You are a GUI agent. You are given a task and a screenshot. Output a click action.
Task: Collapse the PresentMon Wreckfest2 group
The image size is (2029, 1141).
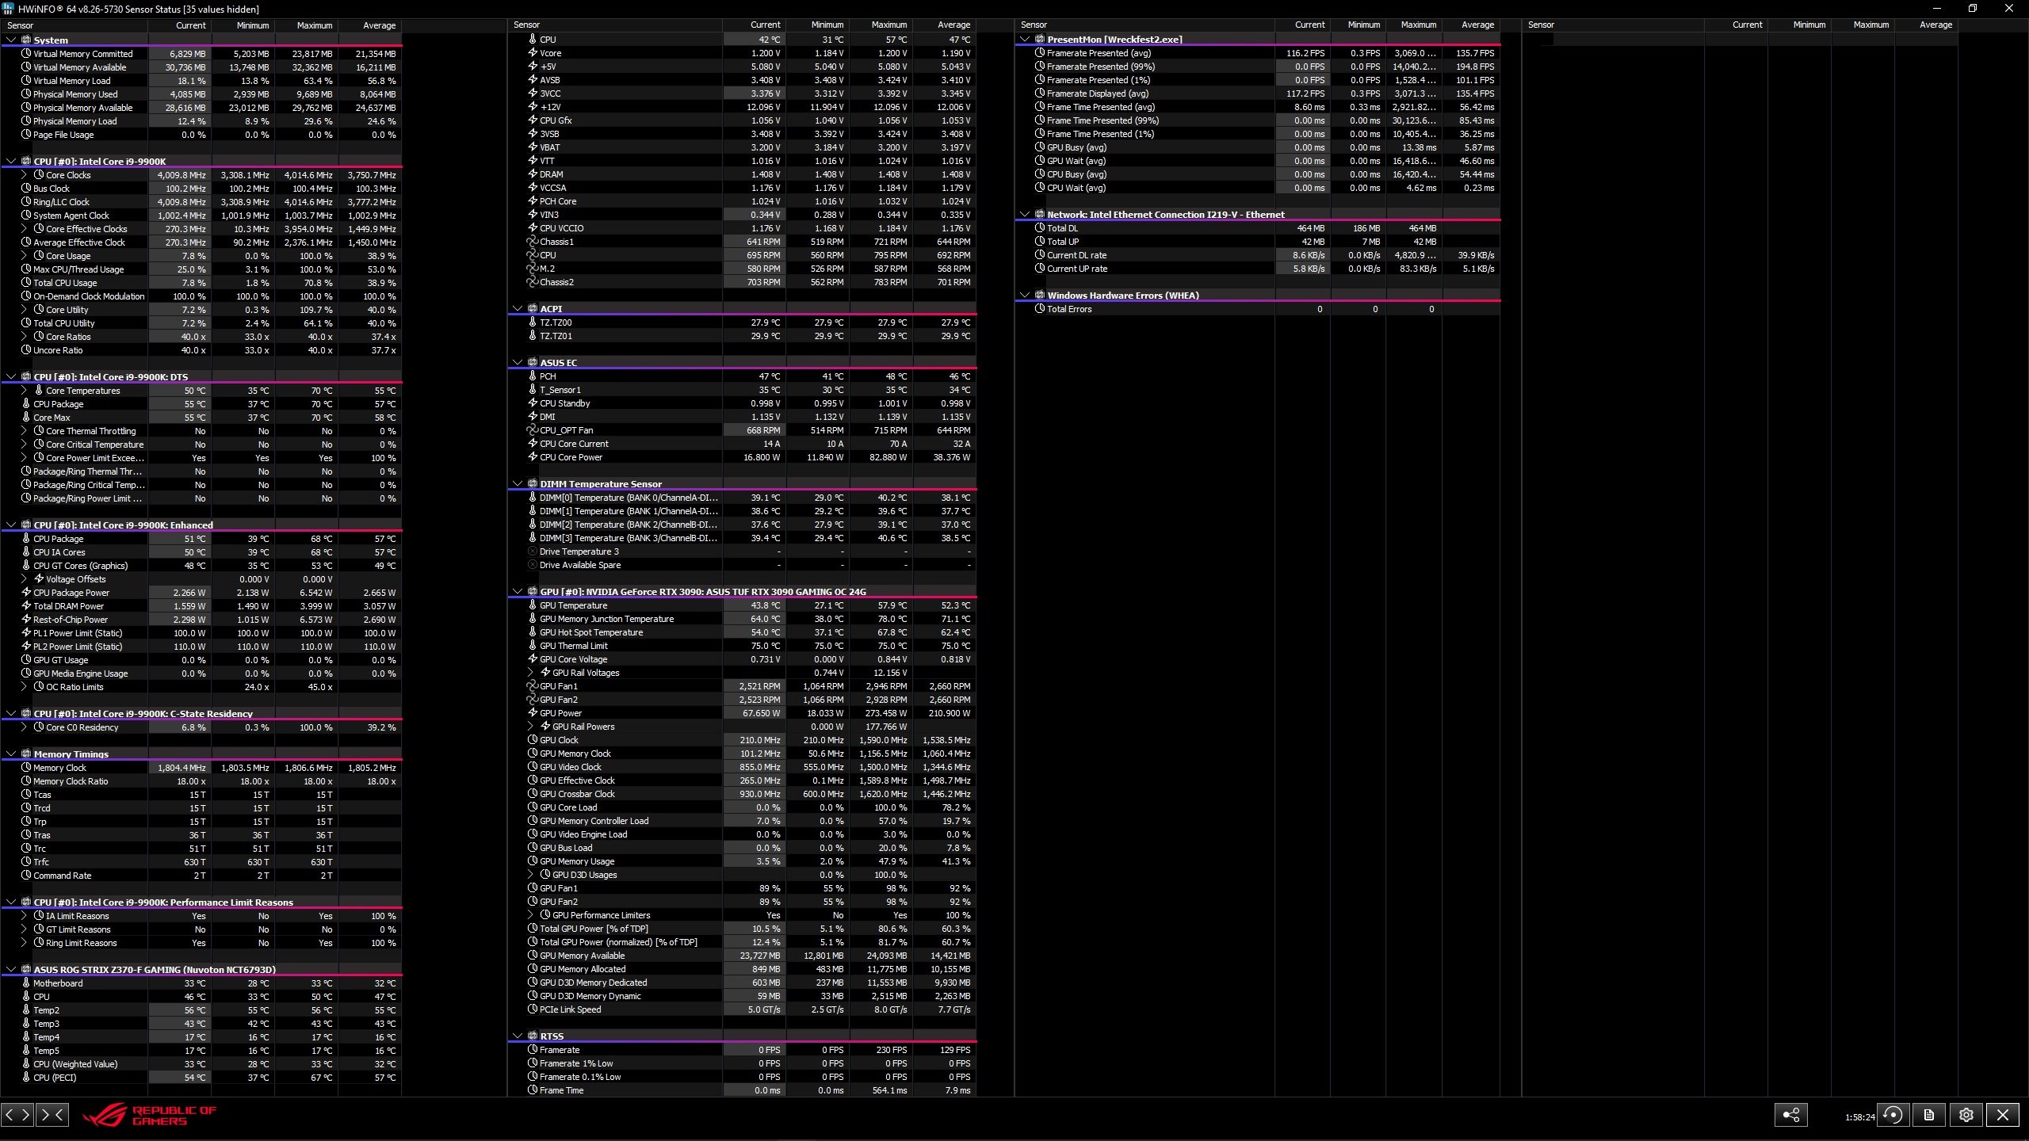[x=1025, y=39]
